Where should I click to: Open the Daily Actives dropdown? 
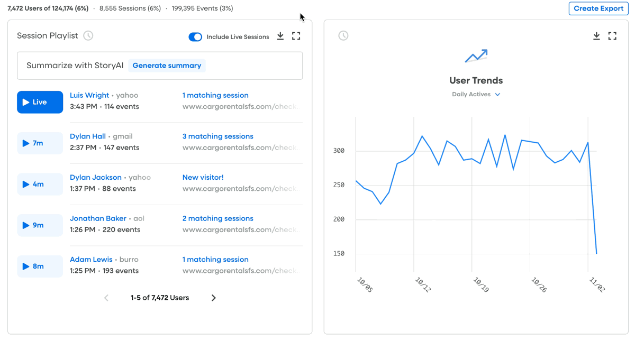click(476, 95)
